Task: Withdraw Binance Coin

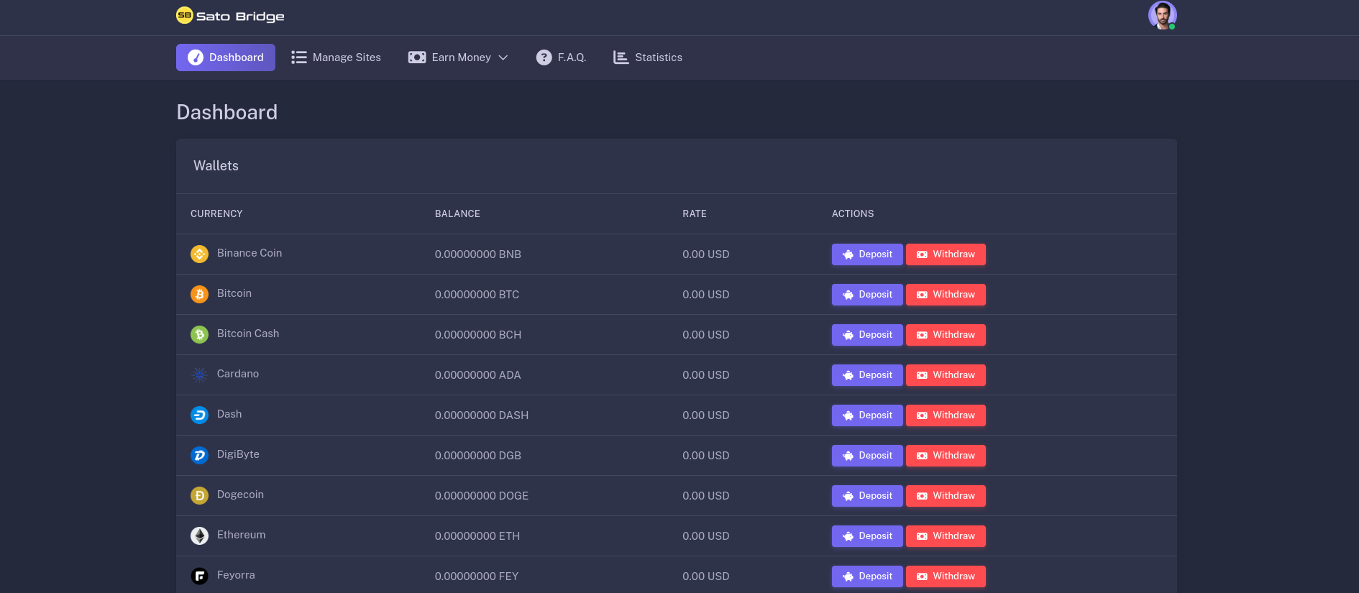Action: pos(946,254)
